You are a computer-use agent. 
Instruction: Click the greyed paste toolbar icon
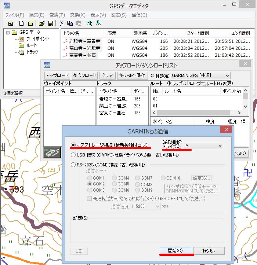pyautogui.click(x=78, y=23)
